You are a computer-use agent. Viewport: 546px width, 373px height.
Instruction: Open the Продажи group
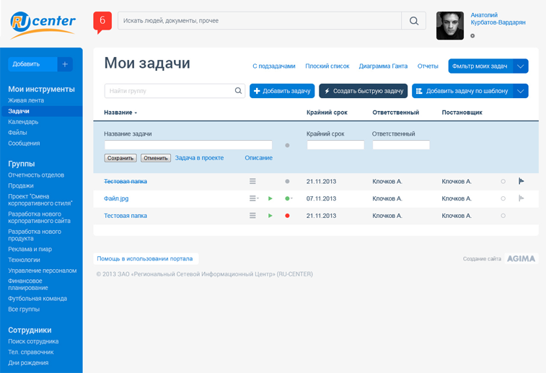(21, 185)
